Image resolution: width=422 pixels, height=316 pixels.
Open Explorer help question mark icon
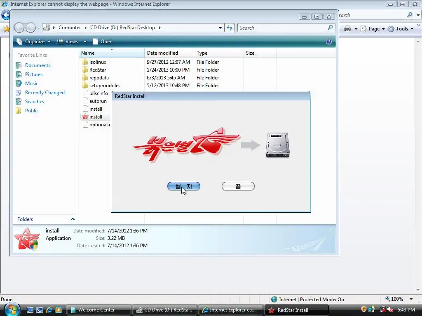tap(328, 42)
